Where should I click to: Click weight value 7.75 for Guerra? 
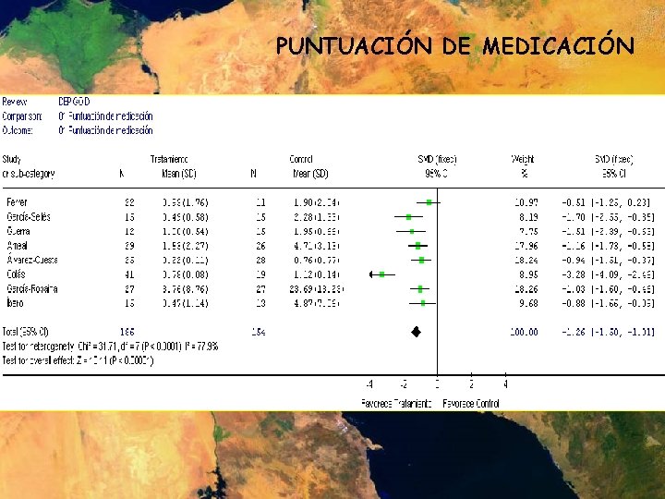[x=528, y=231]
